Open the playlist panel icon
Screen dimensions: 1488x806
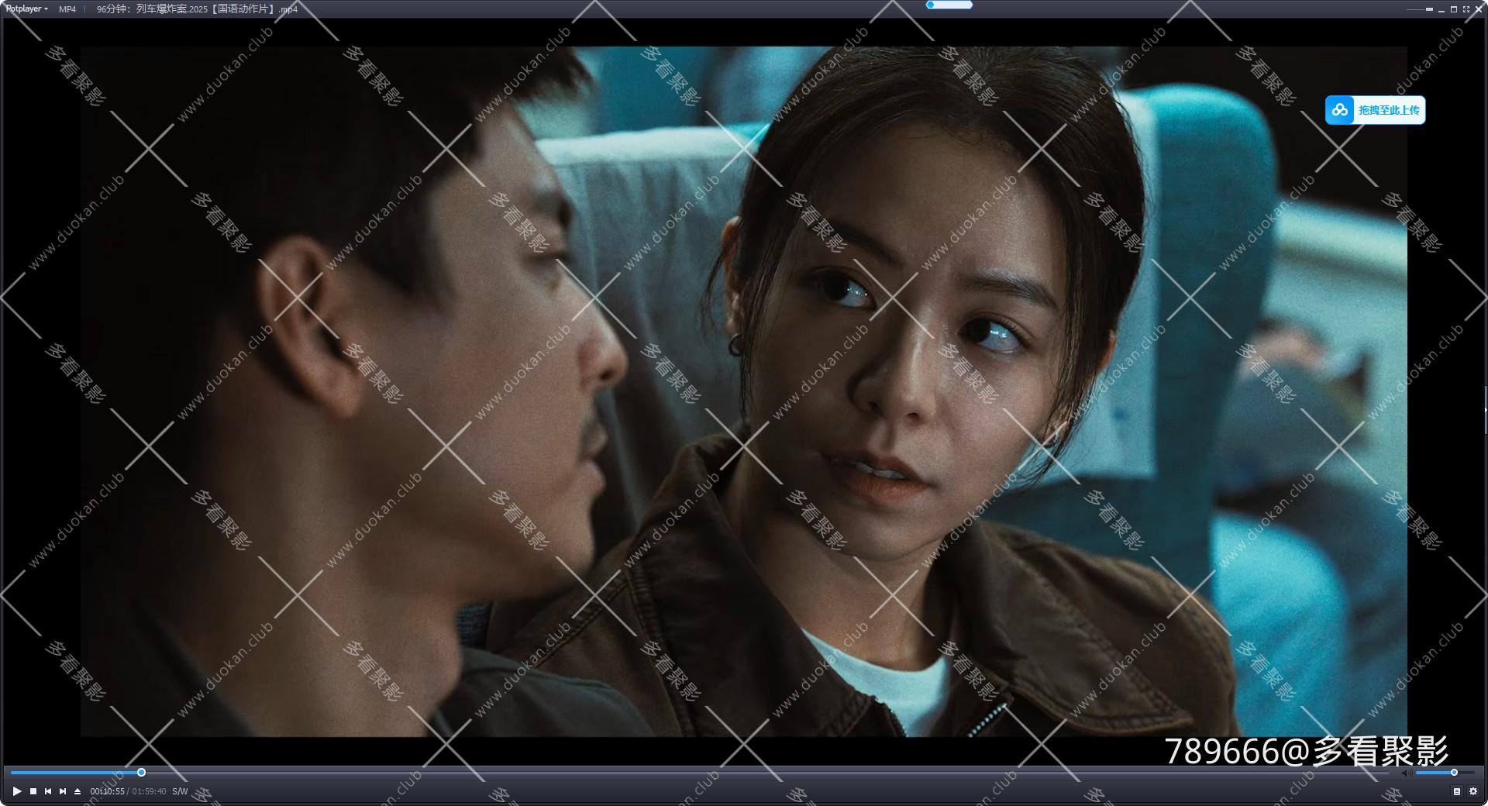point(1456,792)
